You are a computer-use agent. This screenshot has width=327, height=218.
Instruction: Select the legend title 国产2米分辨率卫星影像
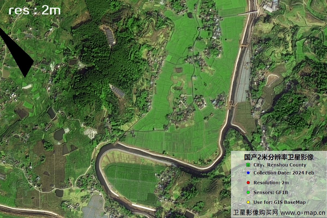click(278, 157)
